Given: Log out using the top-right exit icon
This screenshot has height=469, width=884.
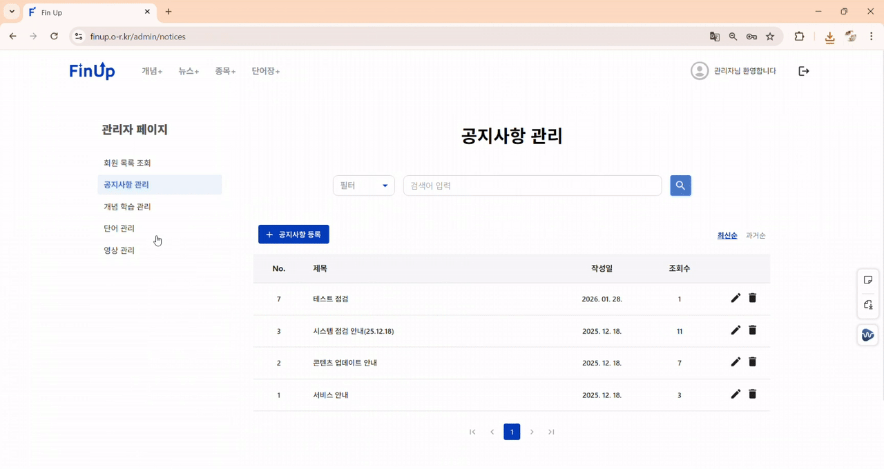Looking at the screenshot, I should pyautogui.click(x=803, y=70).
